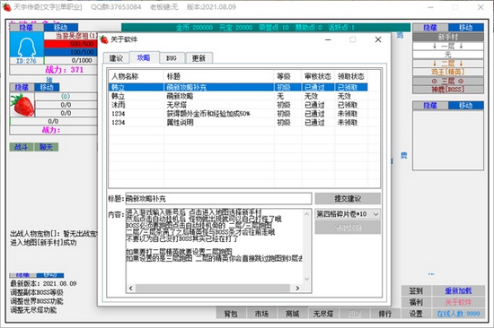Screen dimensions: 494x328
Task: Switch to the 建议 tab
Action: coord(116,58)
